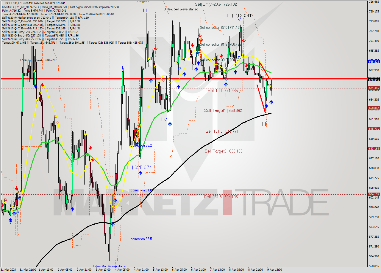Select the 'Sell Target1 | 658.862' label
This screenshot has height=273, width=381.
(223, 110)
